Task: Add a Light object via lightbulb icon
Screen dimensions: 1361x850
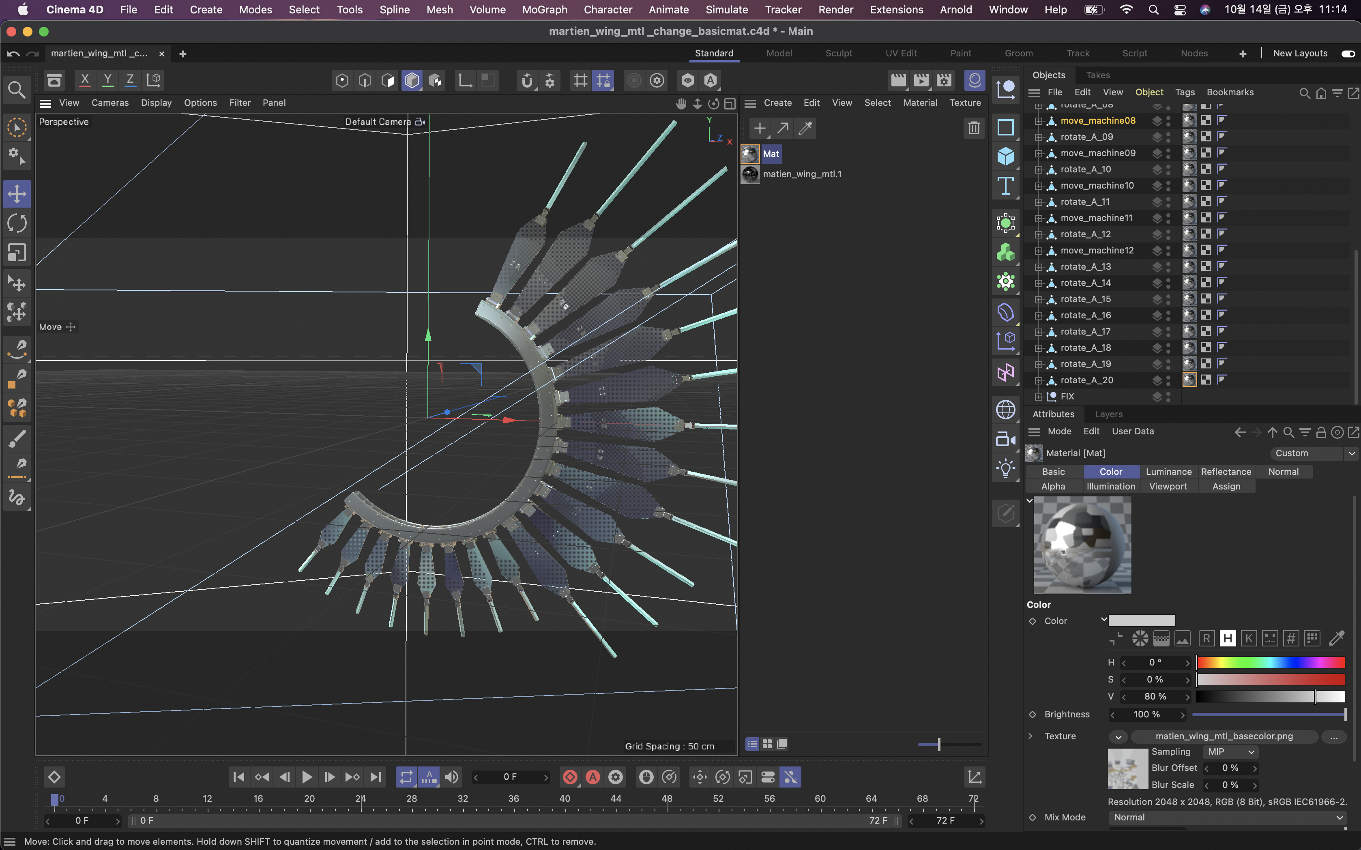Action: 1005,468
